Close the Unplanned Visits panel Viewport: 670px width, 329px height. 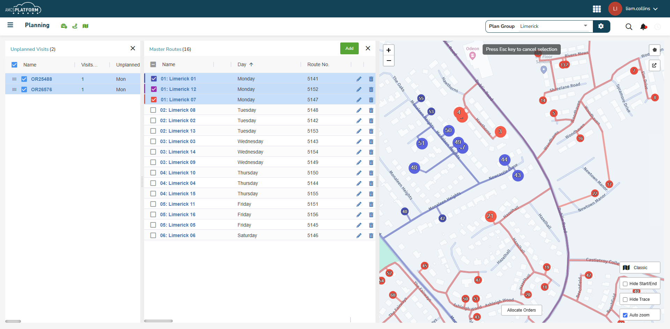133,48
